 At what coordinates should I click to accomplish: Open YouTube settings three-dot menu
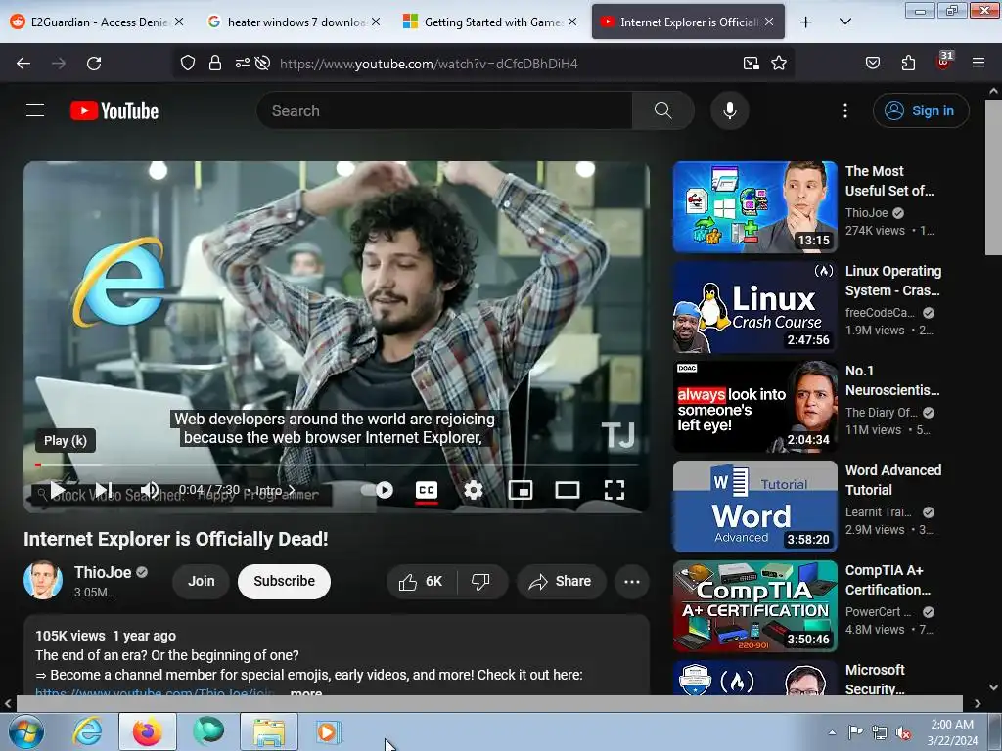[844, 110]
